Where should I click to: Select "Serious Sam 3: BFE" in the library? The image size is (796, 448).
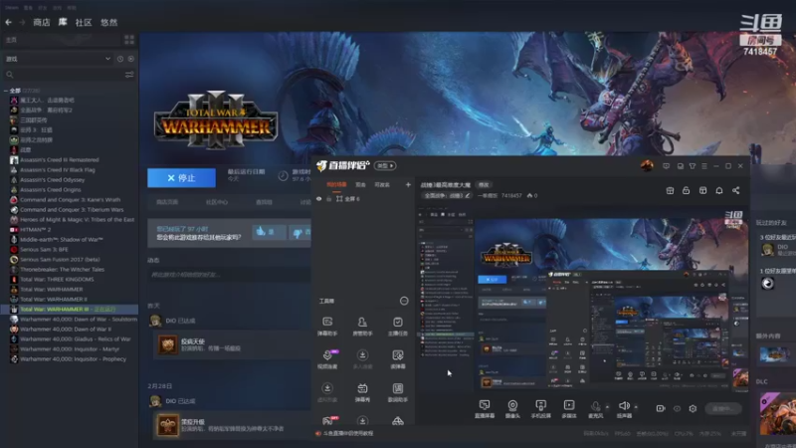(44, 250)
